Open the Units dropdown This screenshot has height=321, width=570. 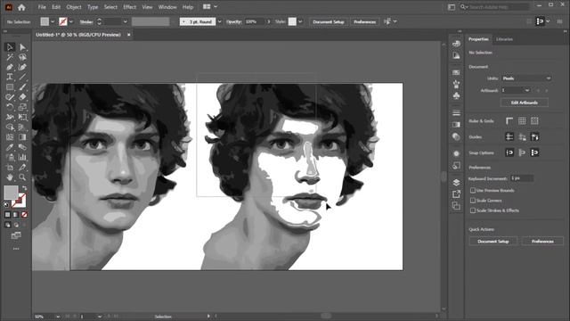pyautogui.click(x=526, y=78)
